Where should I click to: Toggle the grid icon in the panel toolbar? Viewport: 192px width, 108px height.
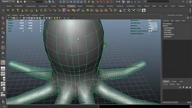point(24,18)
